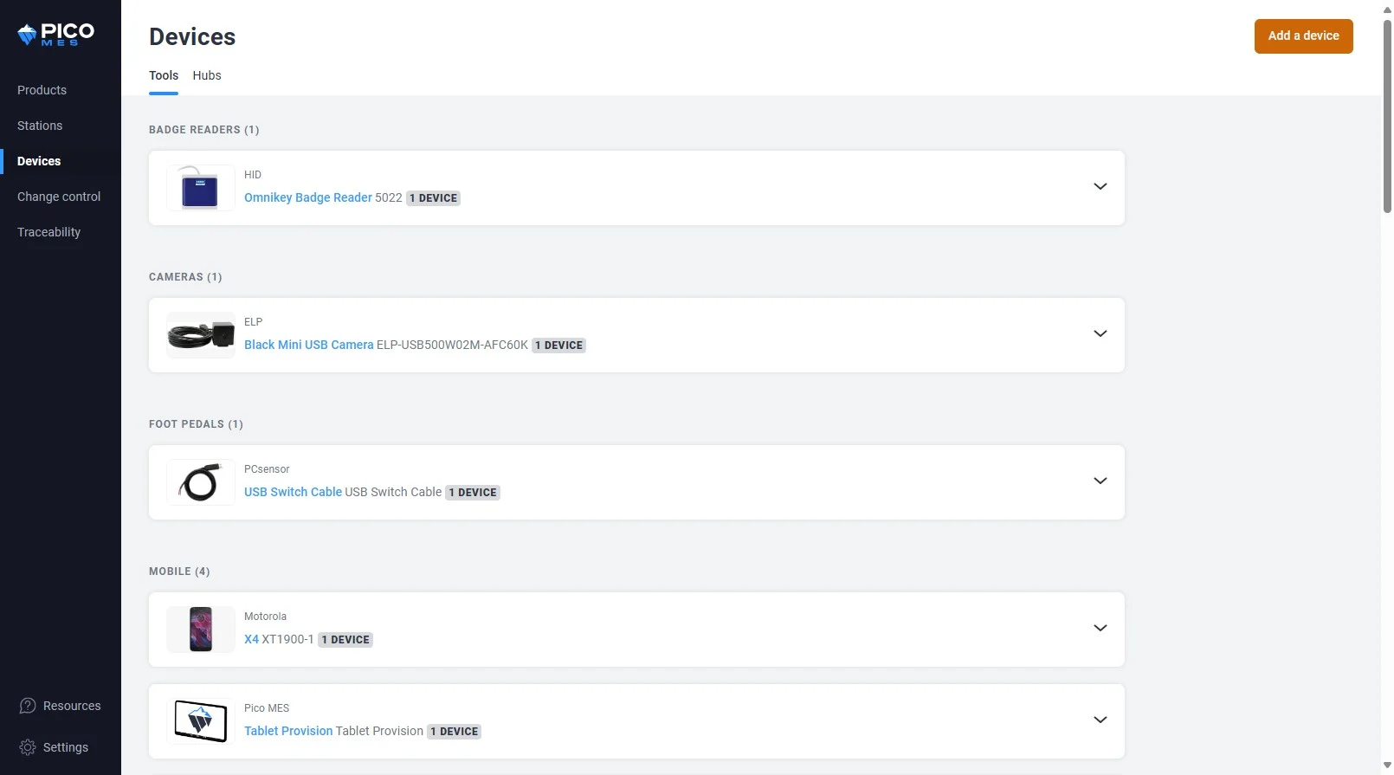Click the Pico MES manufacturer label
The width and height of the screenshot is (1394, 775).
[x=267, y=708]
